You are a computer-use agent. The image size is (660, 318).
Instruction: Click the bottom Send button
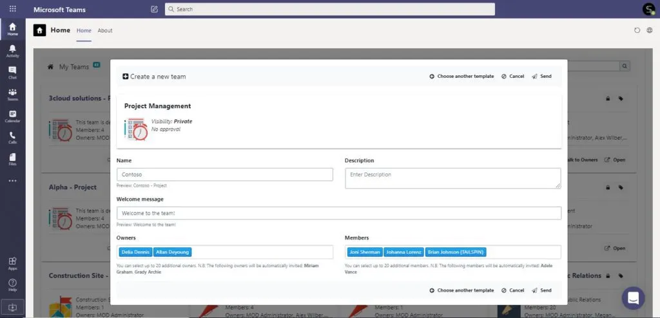pyautogui.click(x=541, y=290)
